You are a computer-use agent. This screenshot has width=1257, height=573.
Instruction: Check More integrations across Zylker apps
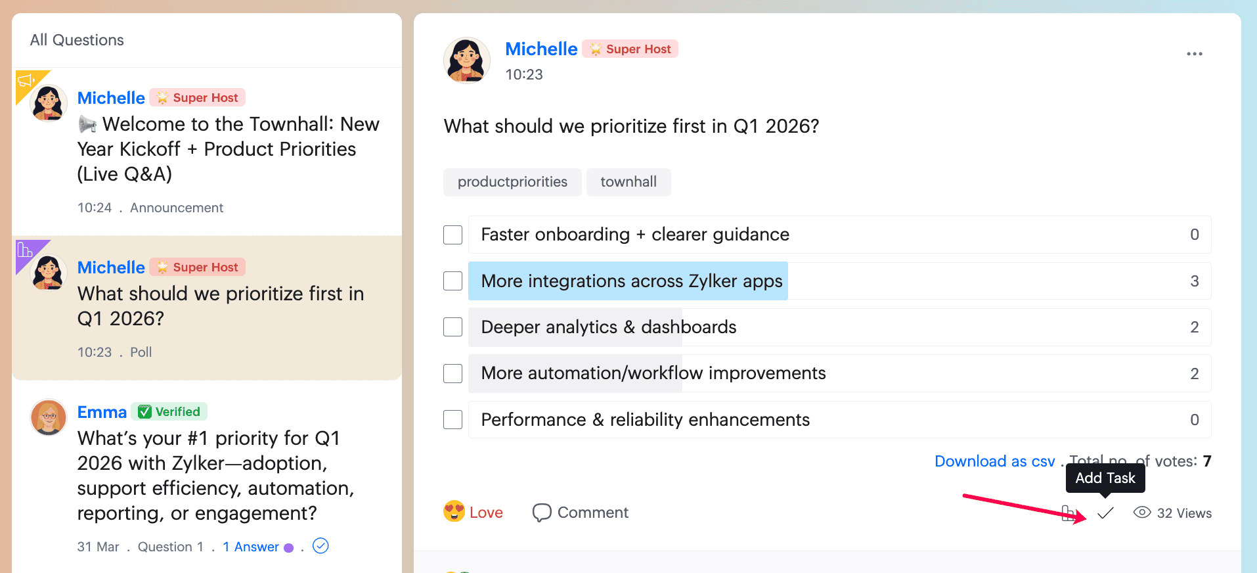[x=453, y=281]
